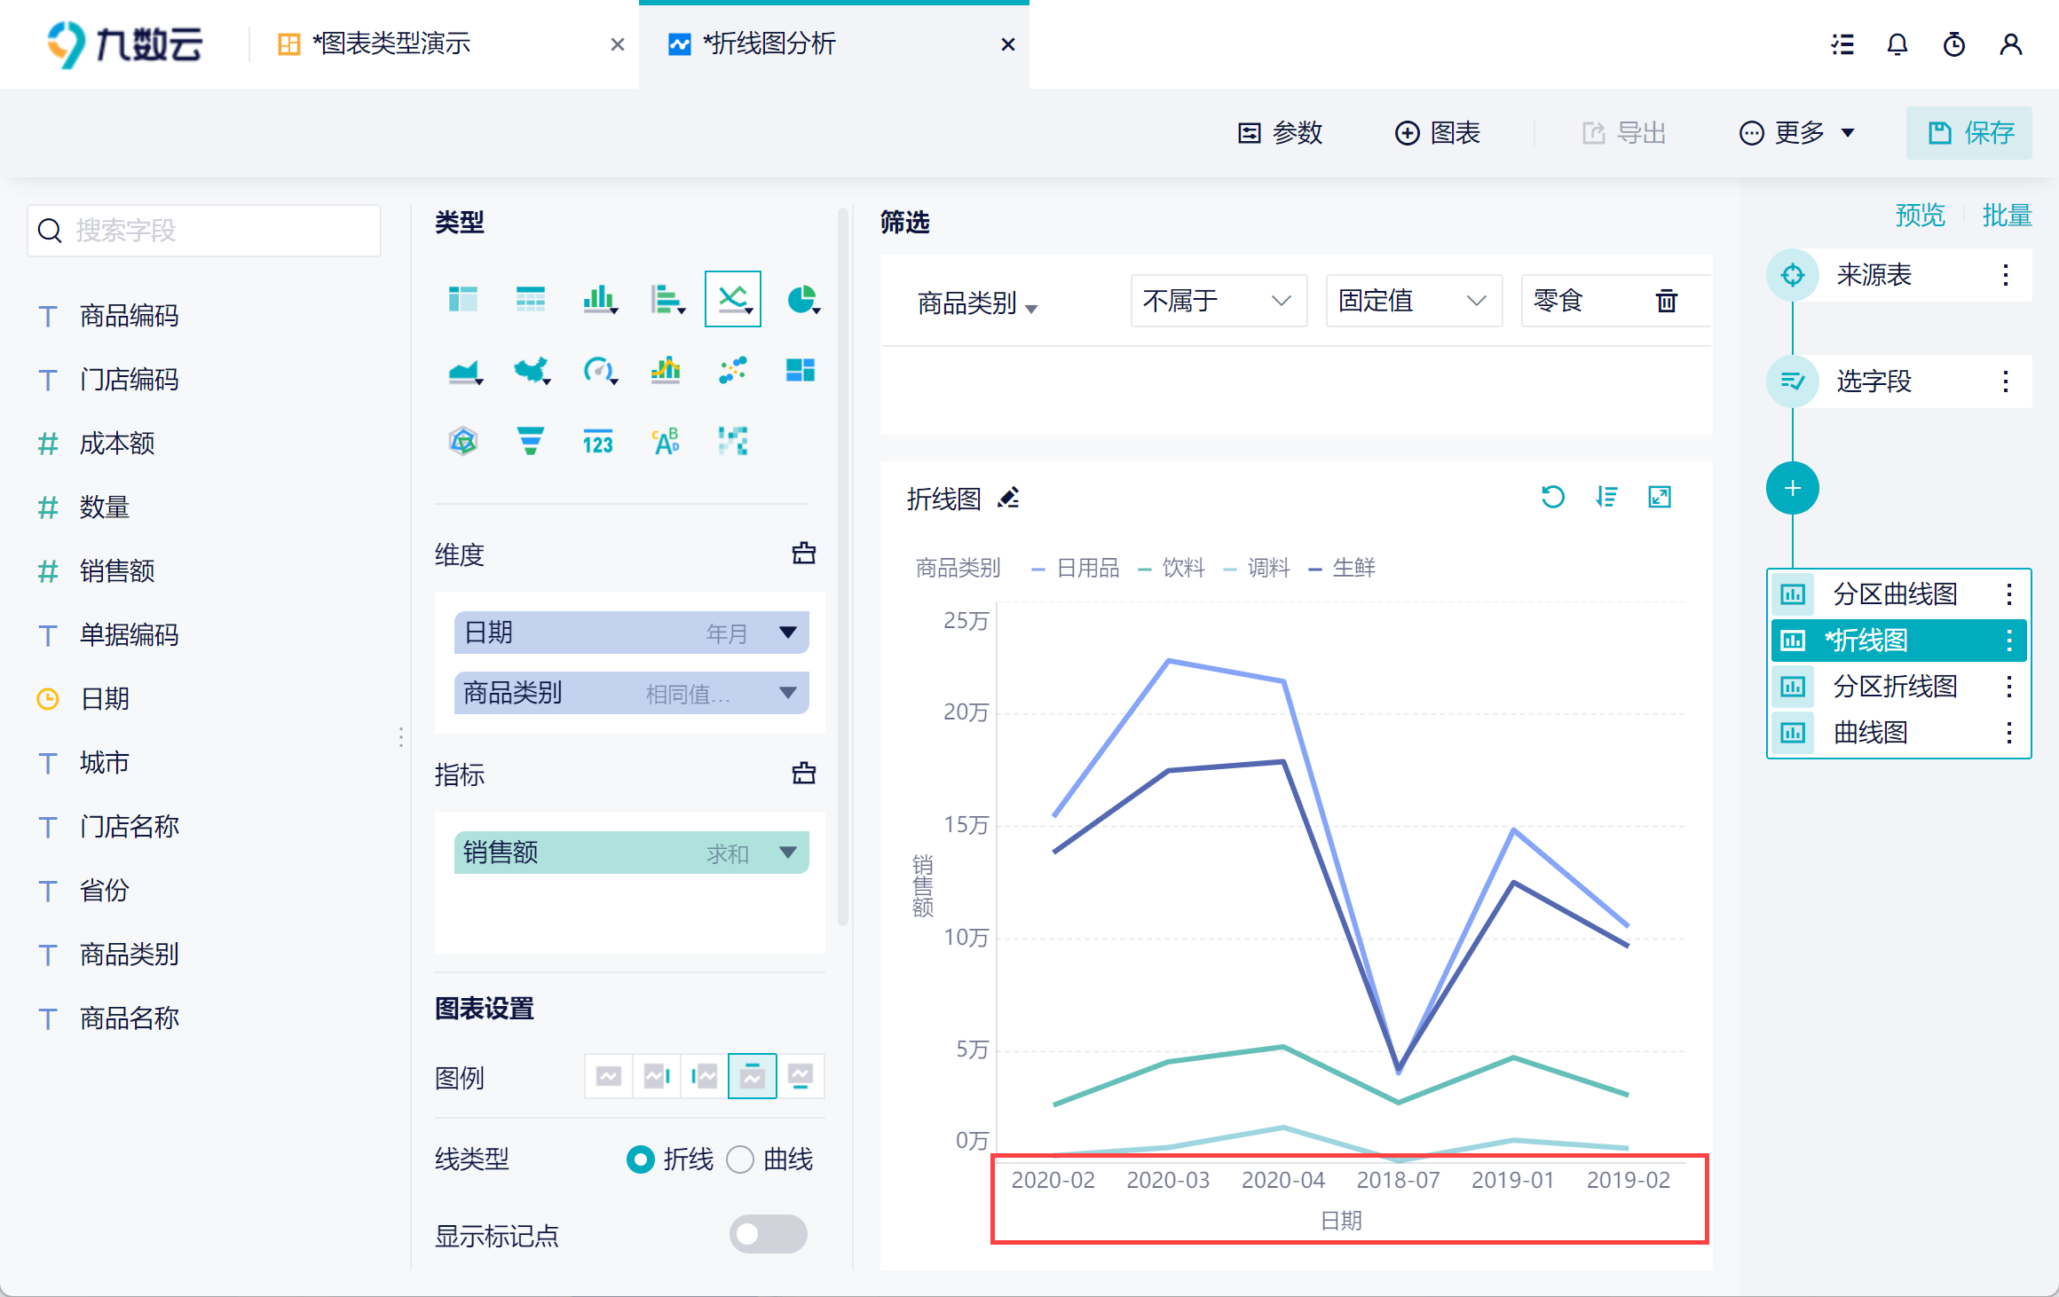Enable the 显示标记点 toggle switch
Screen dimensions: 2059x1297
768,1234
